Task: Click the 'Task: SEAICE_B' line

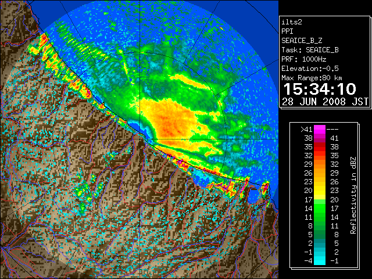Action: pyautogui.click(x=310, y=50)
